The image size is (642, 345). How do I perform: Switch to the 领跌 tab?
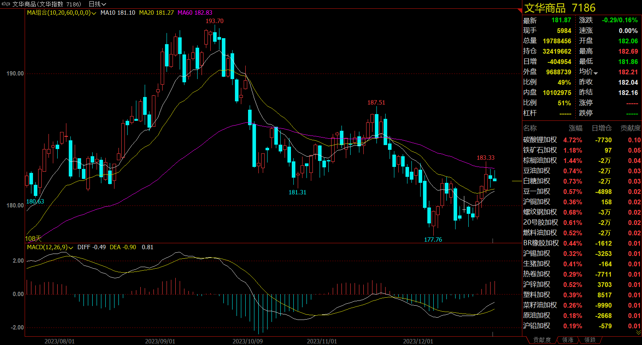tap(590, 340)
